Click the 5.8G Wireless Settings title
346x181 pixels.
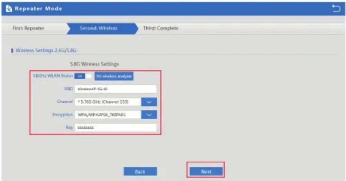(x=94, y=64)
